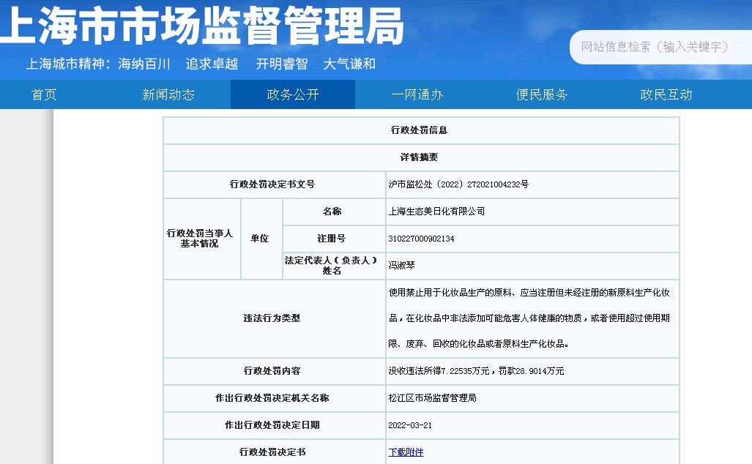Open the 新闻动态 navigation tab
The width and height of the screenshot is (752, 464).
168,94
